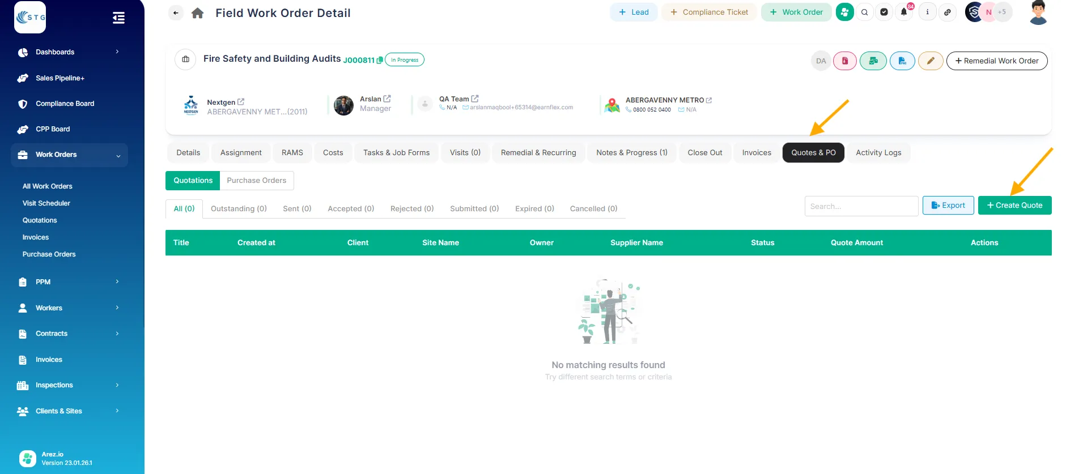1066x474 pixels.
Task: Select the Outstanding (0) filter tab
Action: coord(239,209)
